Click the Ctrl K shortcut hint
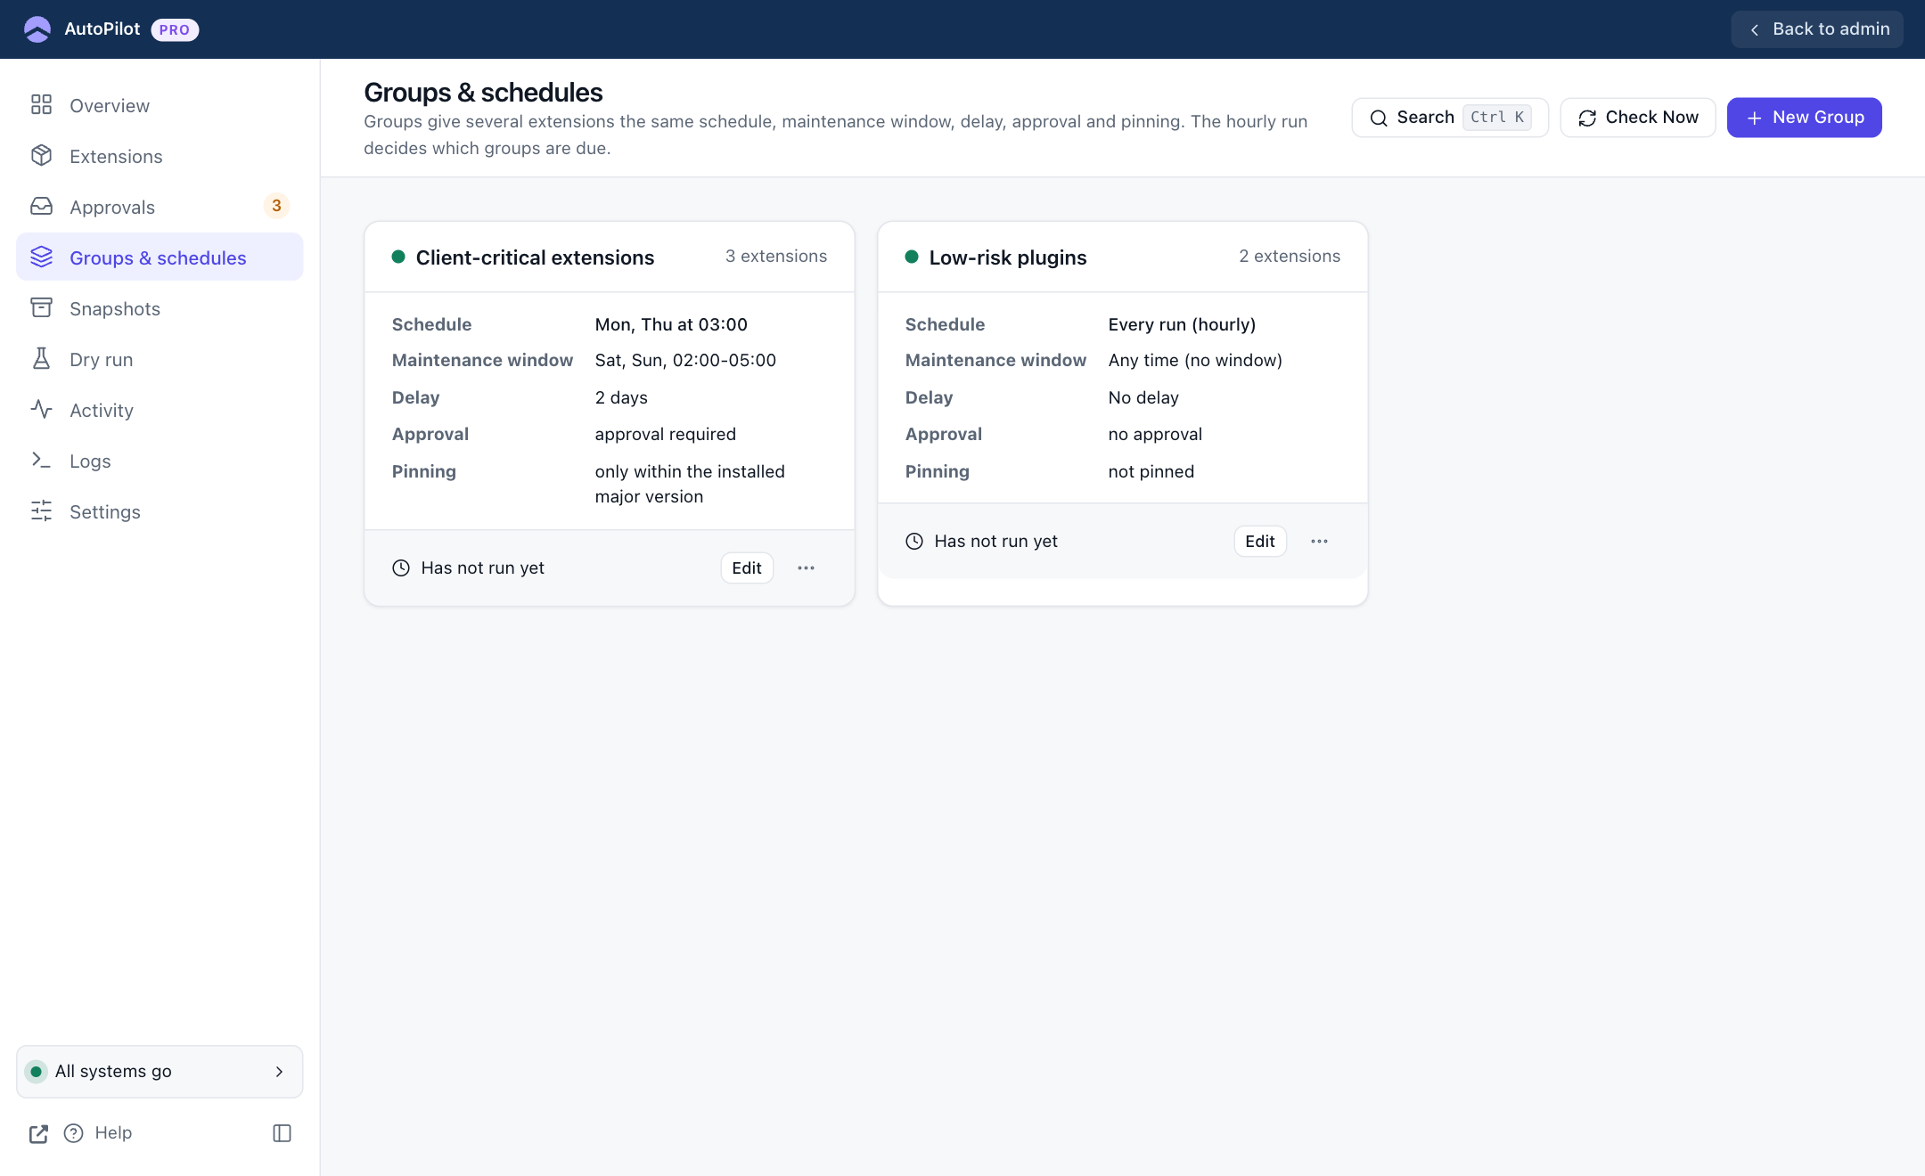 pyautogui.click(x=1497, y=118)
